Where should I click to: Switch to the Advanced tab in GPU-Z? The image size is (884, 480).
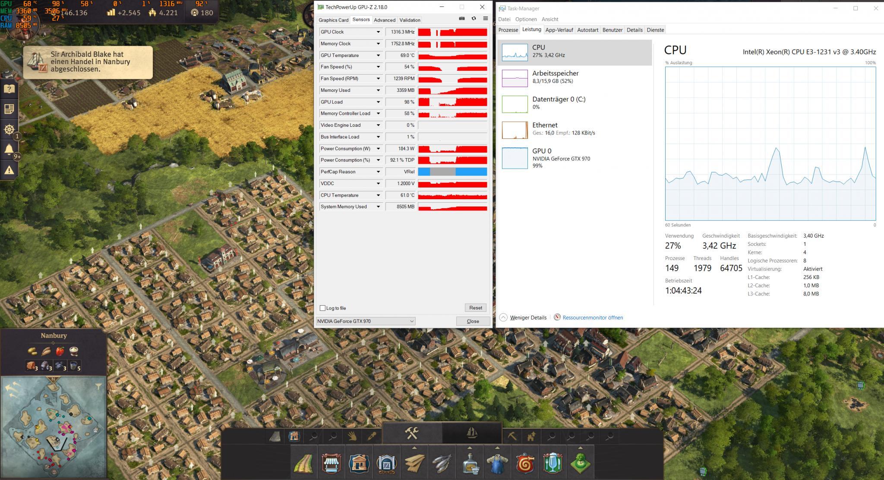[384, 20]
